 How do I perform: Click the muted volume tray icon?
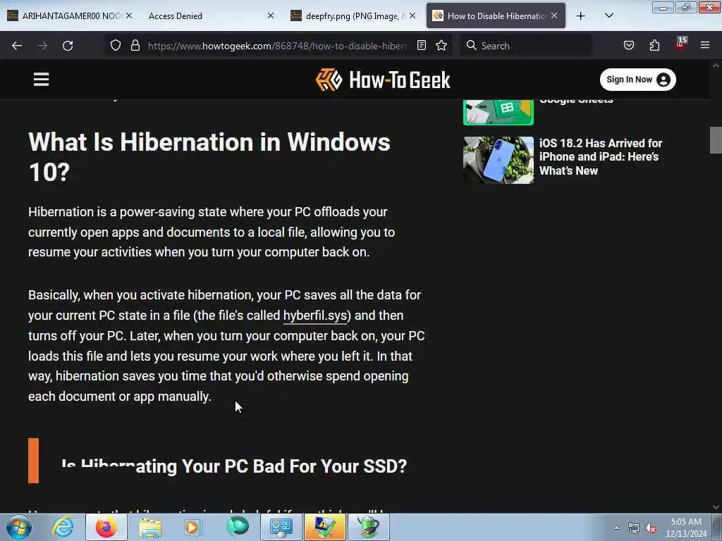(651, 528)
